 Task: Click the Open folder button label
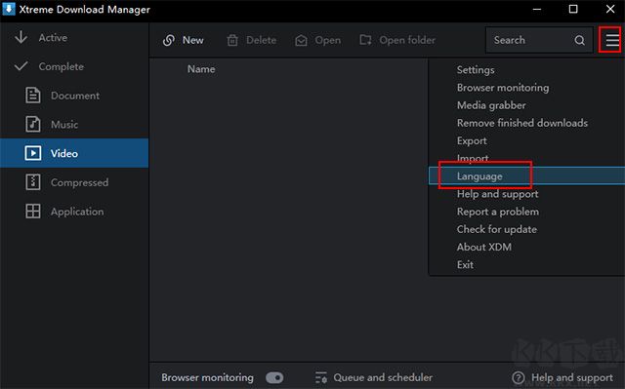407,40
